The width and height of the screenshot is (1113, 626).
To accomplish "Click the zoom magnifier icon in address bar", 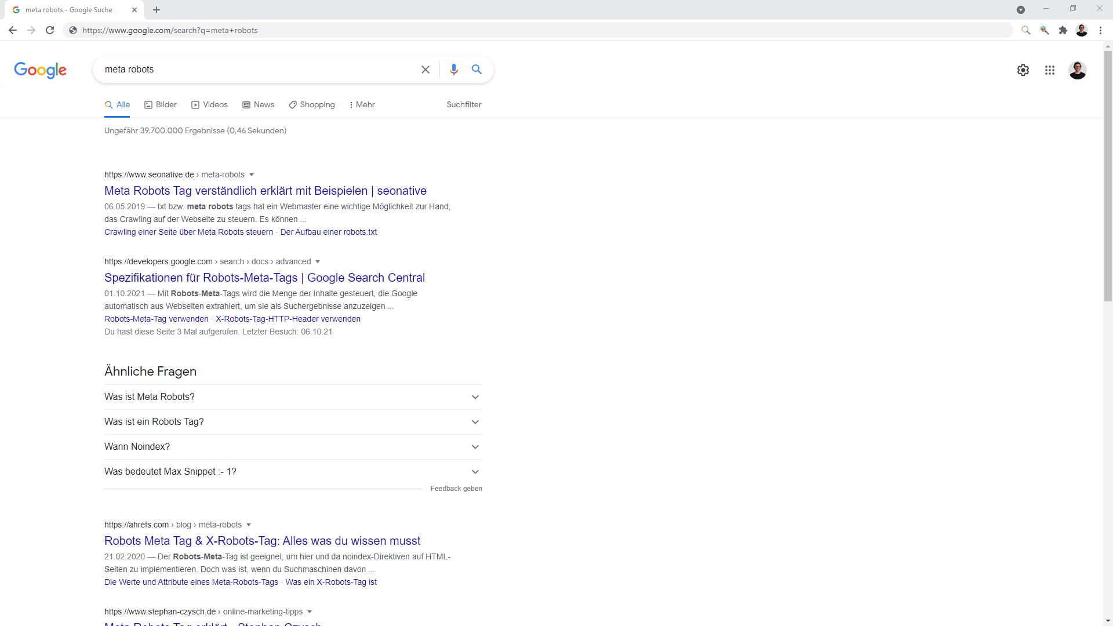I will (1026, 30).
